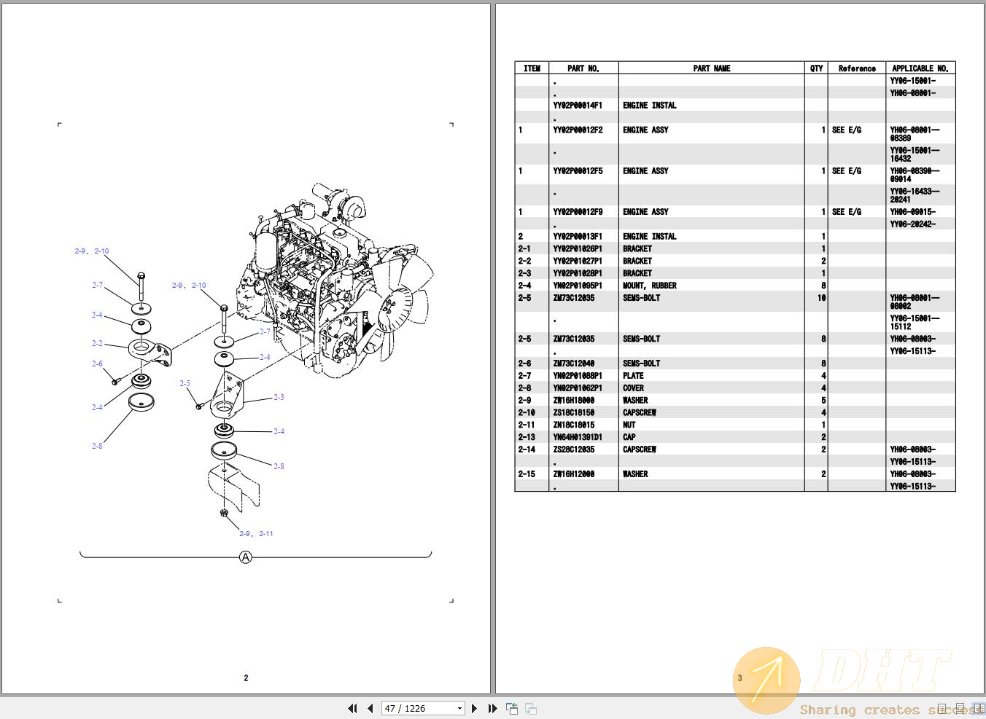Switch to continuous page view layout
986x719 pixels.
(960, 709)
